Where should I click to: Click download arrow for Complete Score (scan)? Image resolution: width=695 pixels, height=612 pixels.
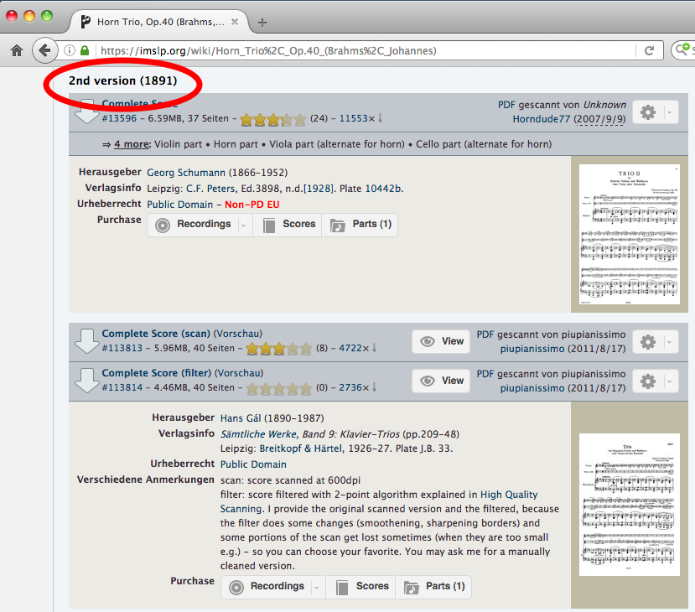87,341
